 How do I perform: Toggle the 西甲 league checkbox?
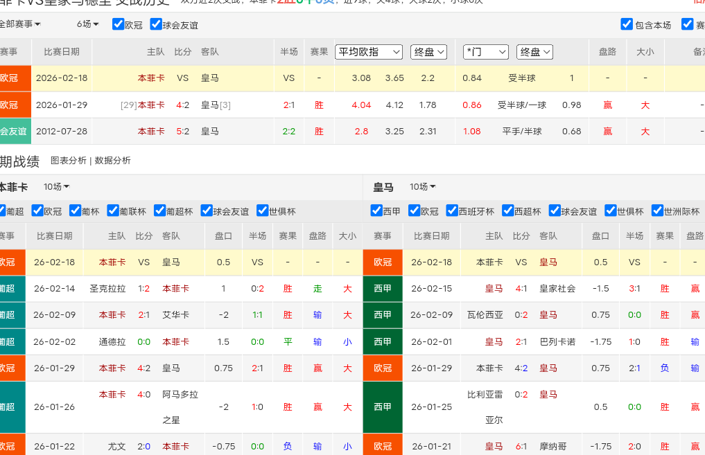coord(376,211)
